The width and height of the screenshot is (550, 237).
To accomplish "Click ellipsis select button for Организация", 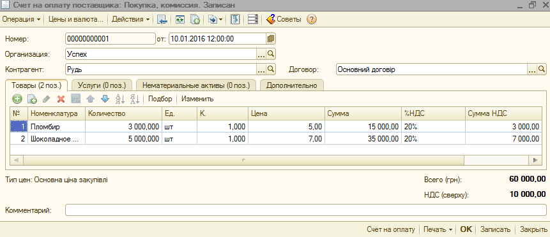I will [x=261, y=54].
